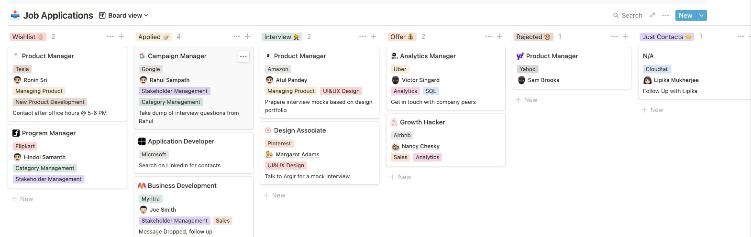Open the Analytics Manager card title
This screenshot has height=237, width=751.
(x=428, y=56)
